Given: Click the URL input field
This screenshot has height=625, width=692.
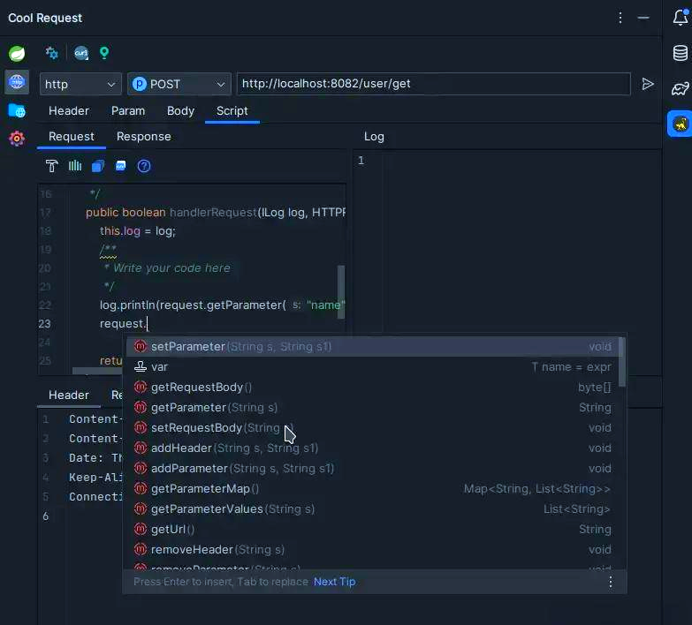Looking at the screenshot, I should coord(433,84).
